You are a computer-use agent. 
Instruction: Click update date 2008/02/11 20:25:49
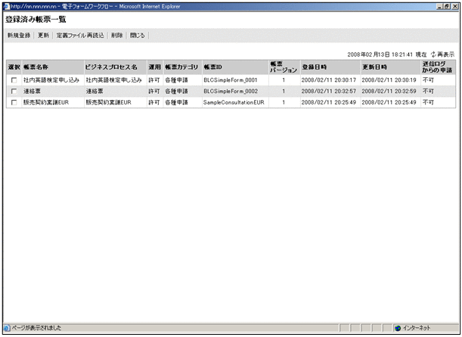(389, 102)
